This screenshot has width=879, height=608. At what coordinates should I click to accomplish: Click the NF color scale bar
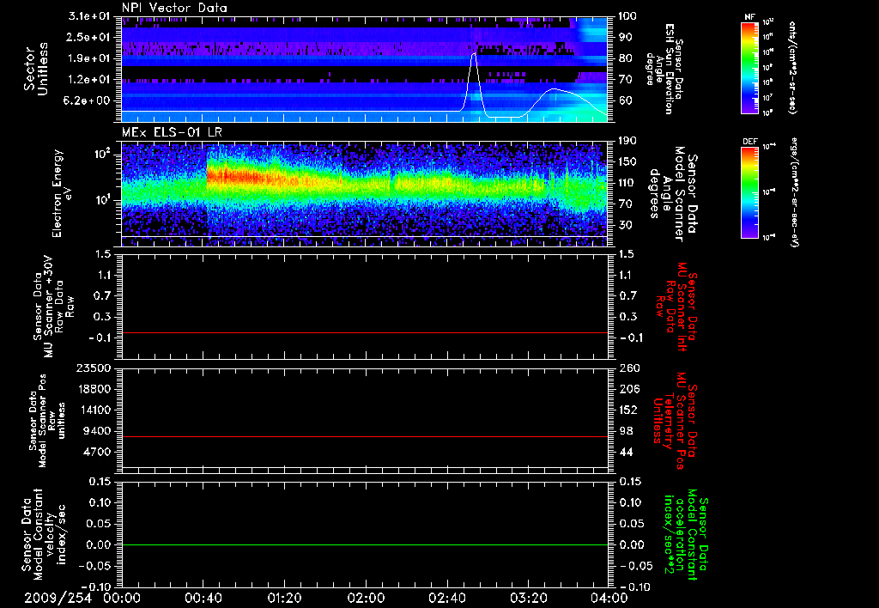pos(749,69)
